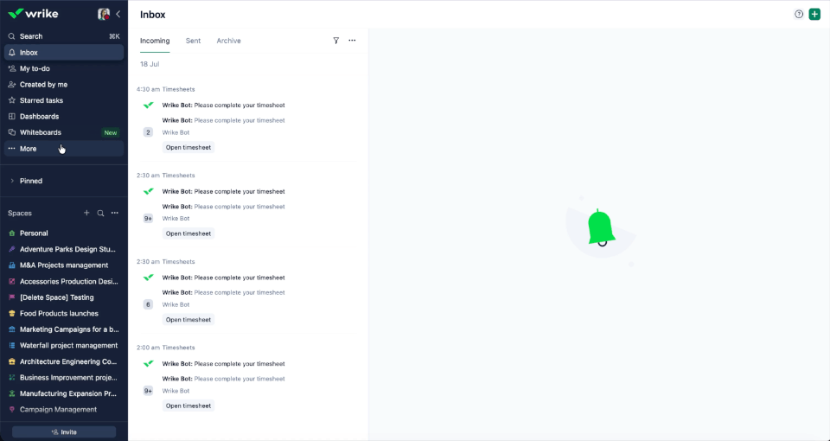This screenshot has height=441, width=830.
Task: Expand the Pinned section
Action: pyautogui.click(x=64, y=181)
